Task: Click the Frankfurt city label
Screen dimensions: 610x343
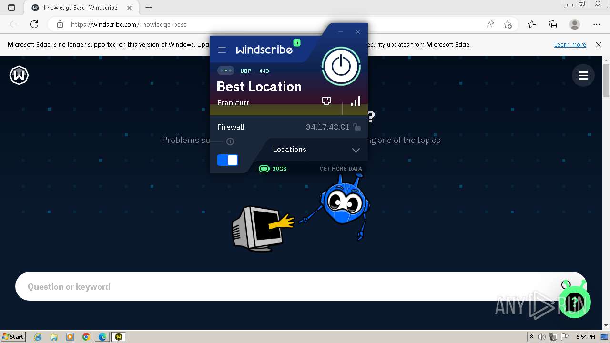Action: 233,102
